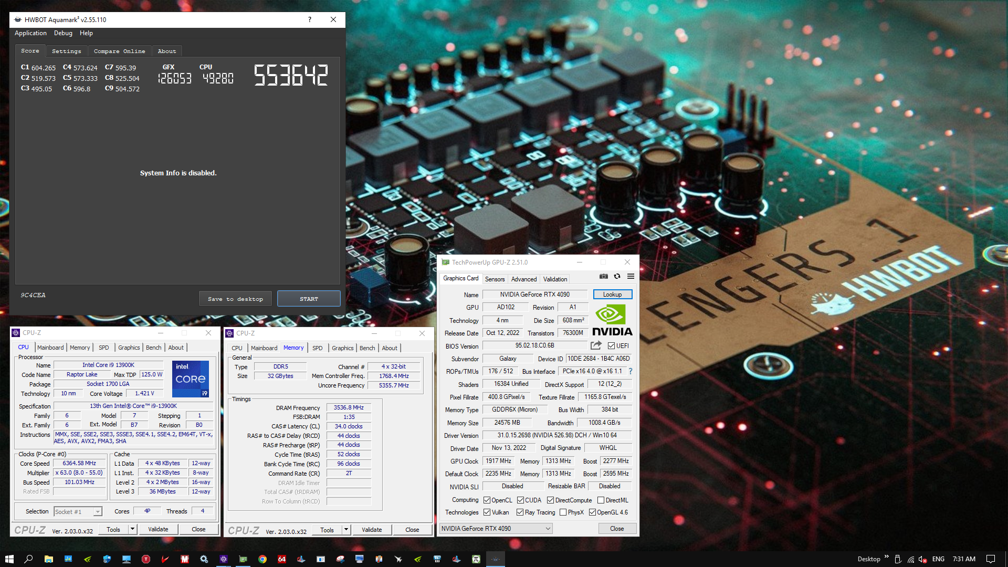
Task: Click the CPU-Z purple taskbar icon
Action: point(224,559)
